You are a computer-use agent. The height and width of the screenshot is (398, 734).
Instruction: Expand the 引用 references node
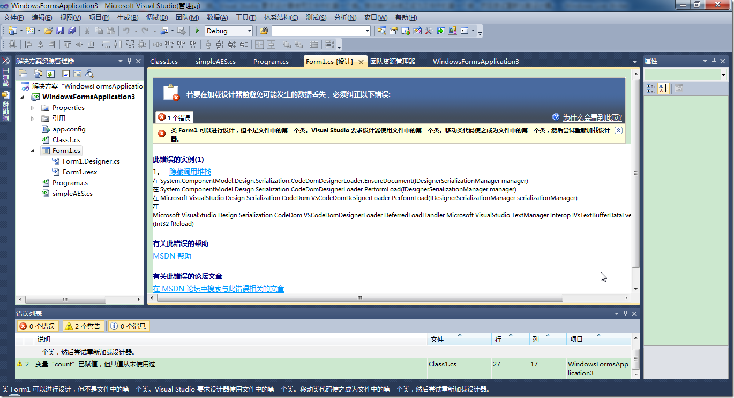[x=33, y=119]
